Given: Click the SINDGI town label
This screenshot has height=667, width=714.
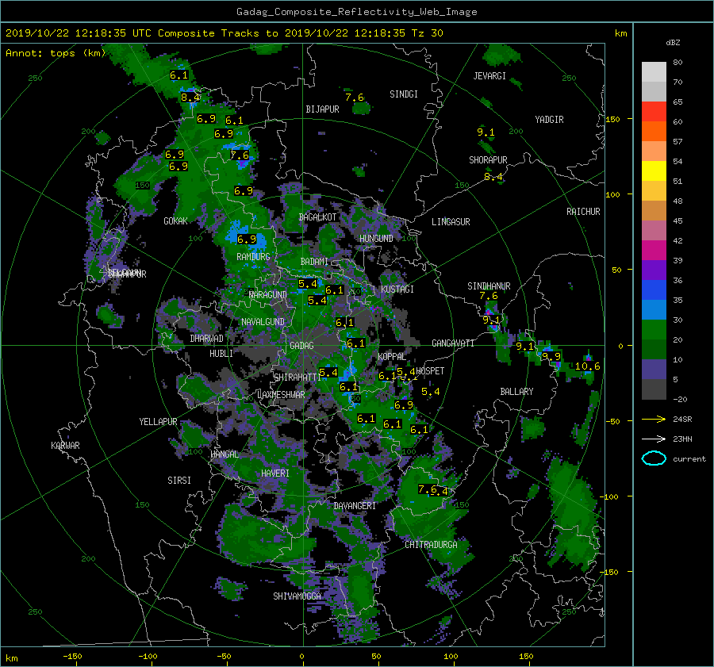Looking at the screenshot, I should [404, 94].
